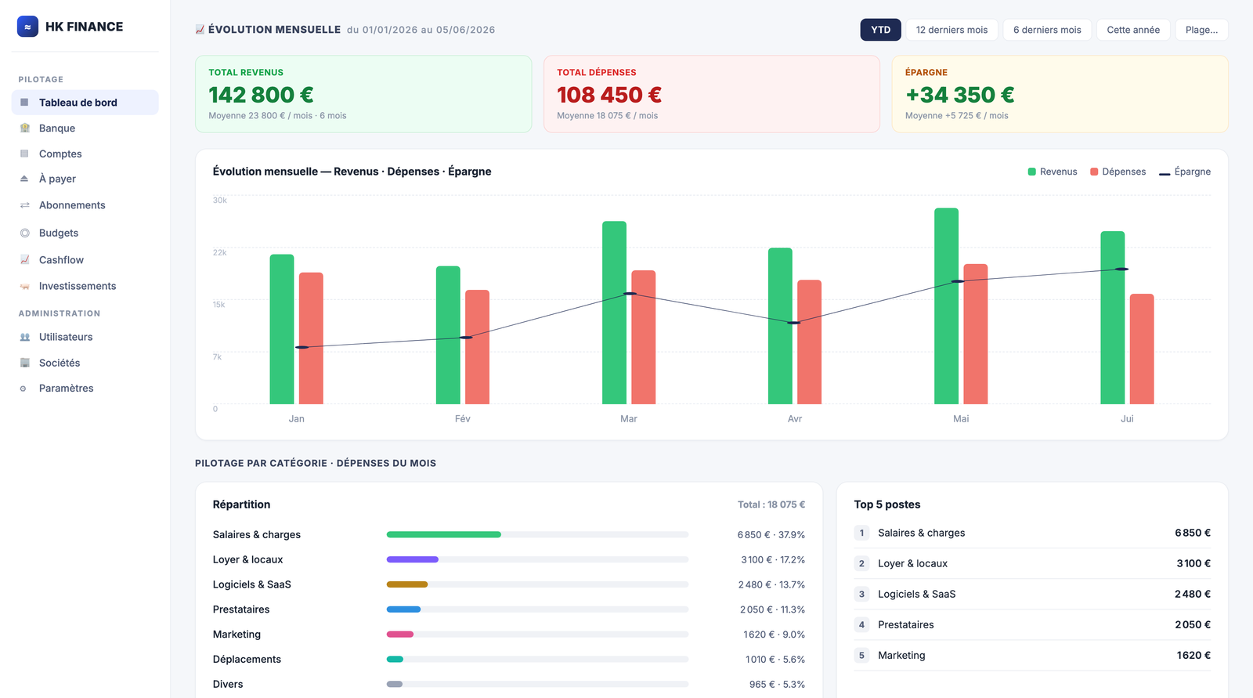Screen dimensions: 1253x698
Task: Toggle the Épargne legend line
Action: pos(1185,172)
